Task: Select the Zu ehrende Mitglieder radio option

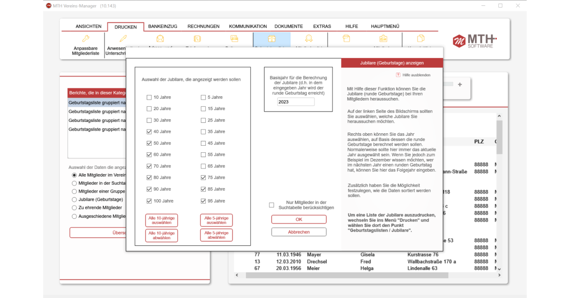Action: tap(74, 208)
